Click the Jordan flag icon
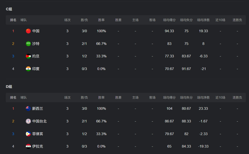249x154 pixels. [28, 56]
